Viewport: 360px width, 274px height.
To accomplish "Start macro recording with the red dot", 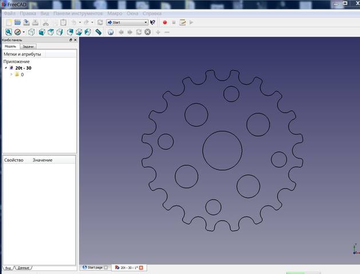I will point(165,22).
